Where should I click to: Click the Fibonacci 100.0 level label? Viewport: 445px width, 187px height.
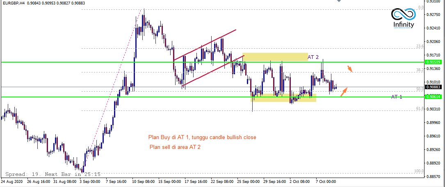pos(419,171)
